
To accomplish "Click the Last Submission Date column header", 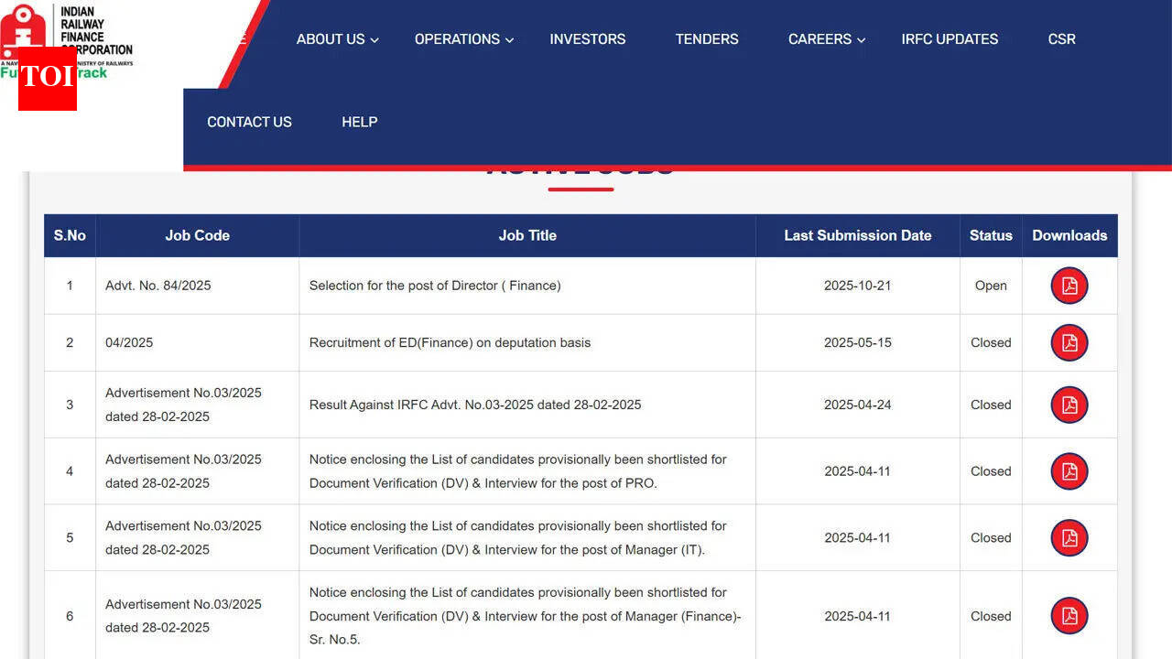I will (x=857, y=235).
